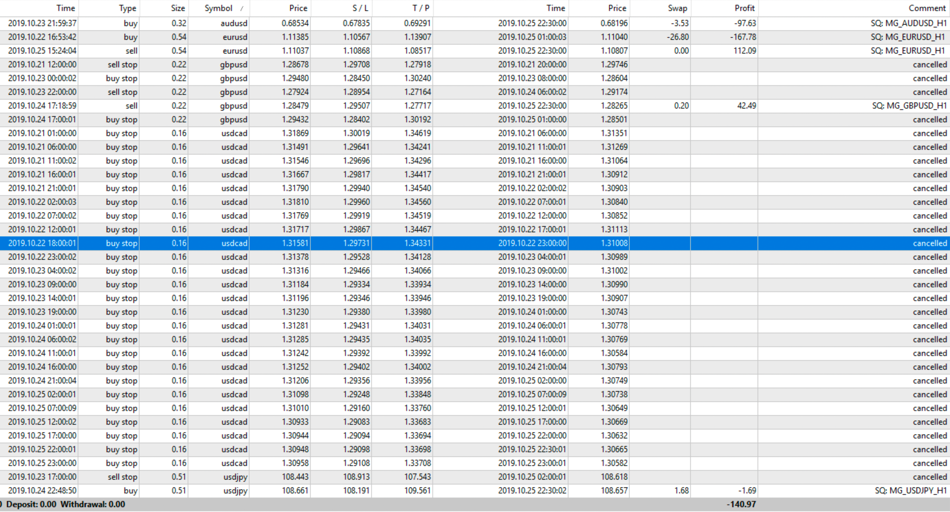Click the Type column header

[127, 8]
